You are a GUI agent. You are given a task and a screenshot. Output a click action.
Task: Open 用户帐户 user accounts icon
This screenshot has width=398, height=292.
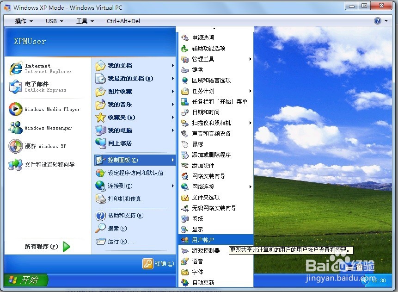click(185, 240)
